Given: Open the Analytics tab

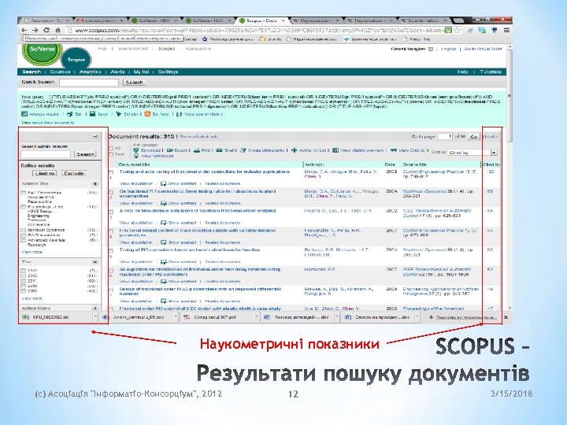Looking at the screenshot, I should (90, 72).
